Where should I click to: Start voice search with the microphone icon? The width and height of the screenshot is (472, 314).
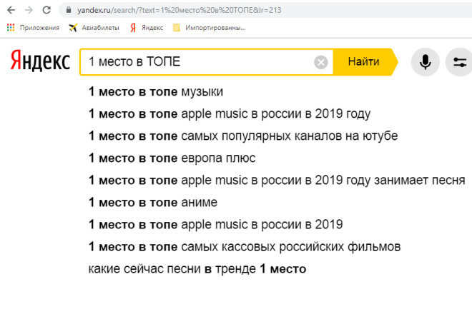pos(426,62)
